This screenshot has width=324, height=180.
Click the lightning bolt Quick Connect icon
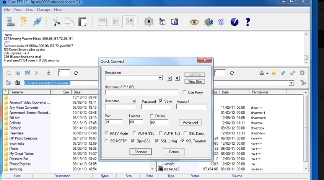pos(24,22)
